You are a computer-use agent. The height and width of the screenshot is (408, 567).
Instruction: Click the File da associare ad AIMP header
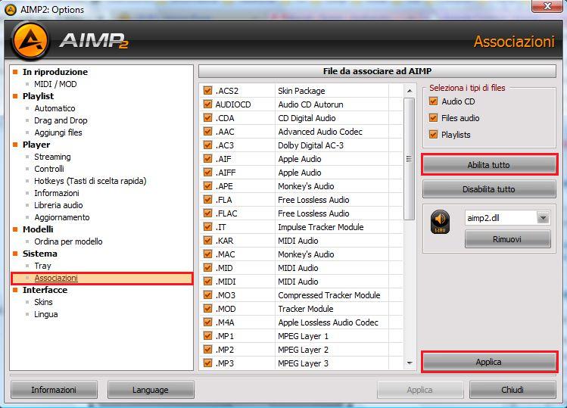(377, 71)
